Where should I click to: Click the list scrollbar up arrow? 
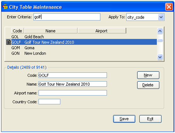pyautogui.click(x=160, y=31)
